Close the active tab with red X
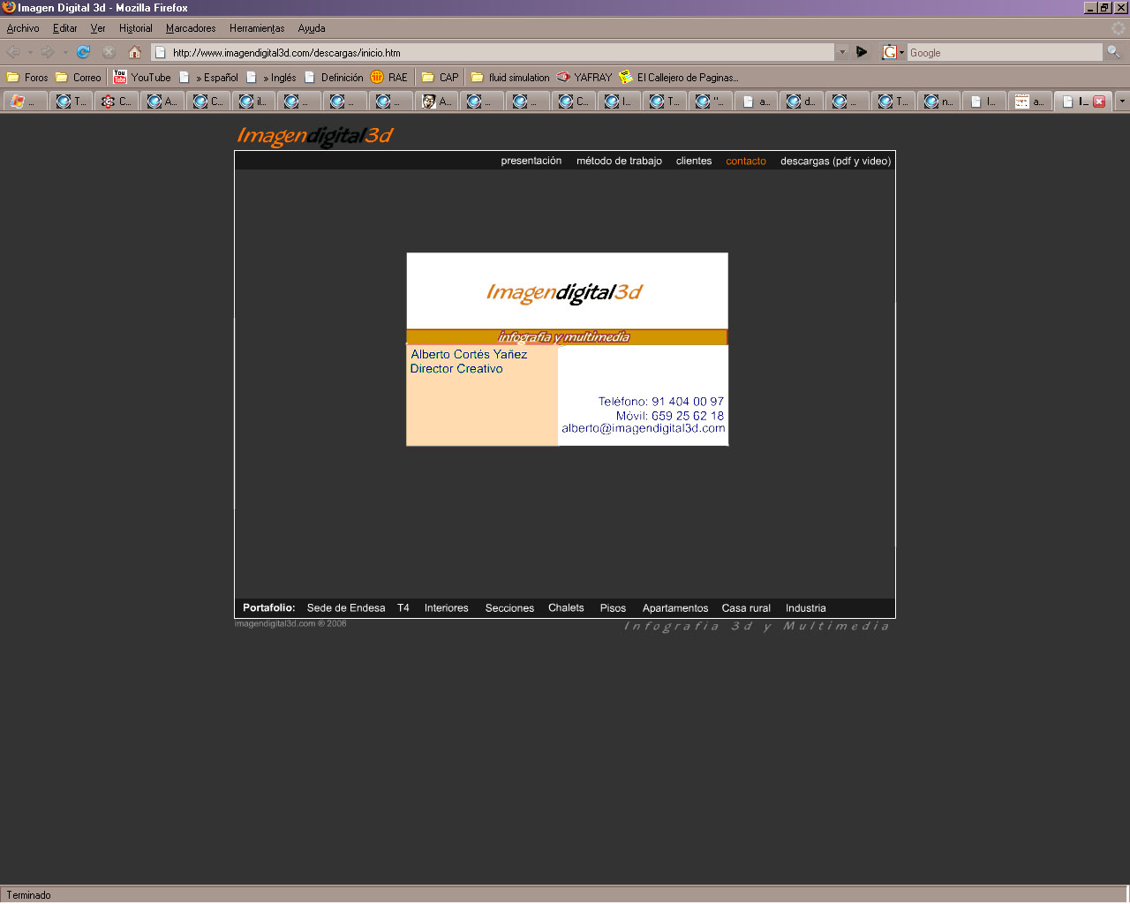The height and width of the screenshot is (904, 1130). (1099, 102)
